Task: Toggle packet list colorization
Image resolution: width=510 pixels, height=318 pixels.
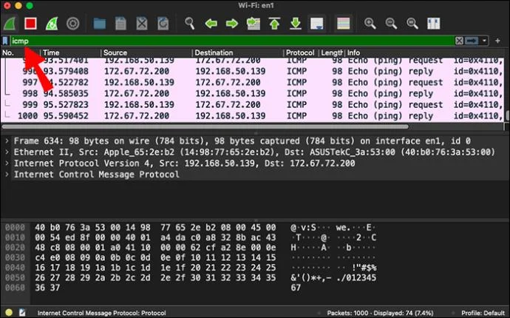Action: pyautogui.click(x=344, y=24)
